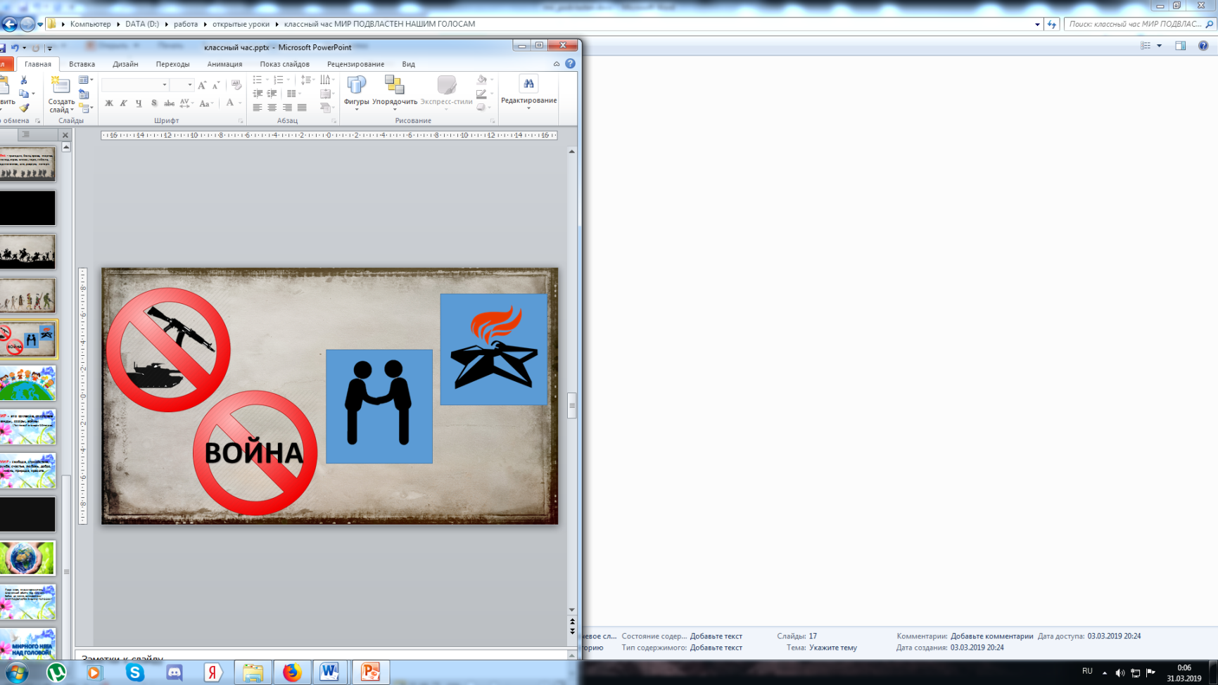Click the undo arrow in quick access toolbar
Image resolution: width=1218 pixels, height=685 pixels.
[x=14, y=48]
